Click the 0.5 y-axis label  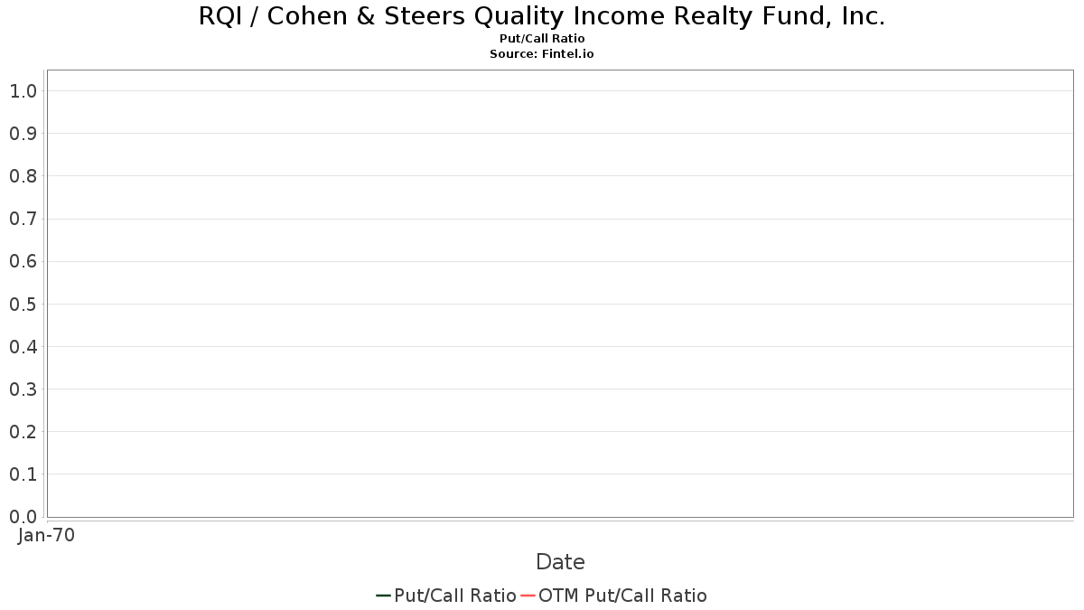click(x=23, y=304)
